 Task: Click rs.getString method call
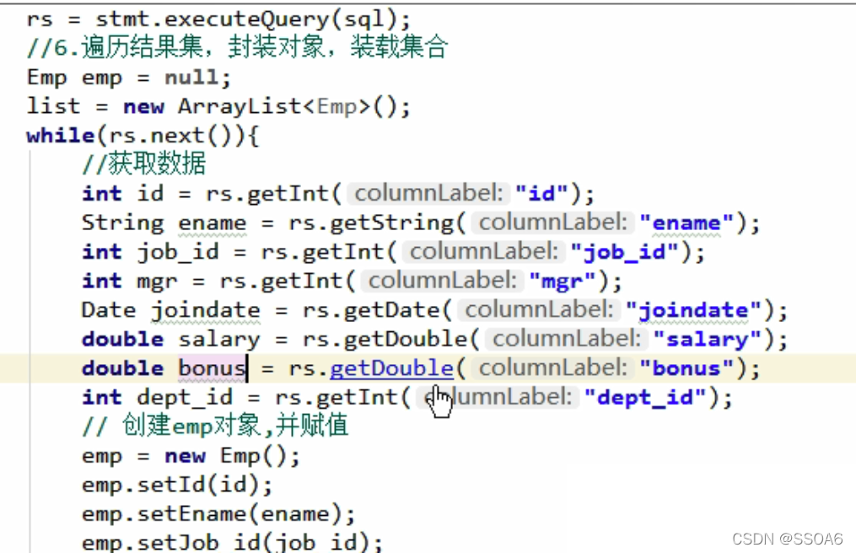(371, 223)
